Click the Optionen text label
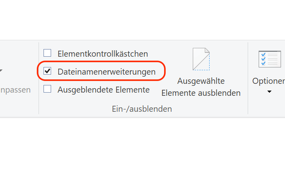 269,81
